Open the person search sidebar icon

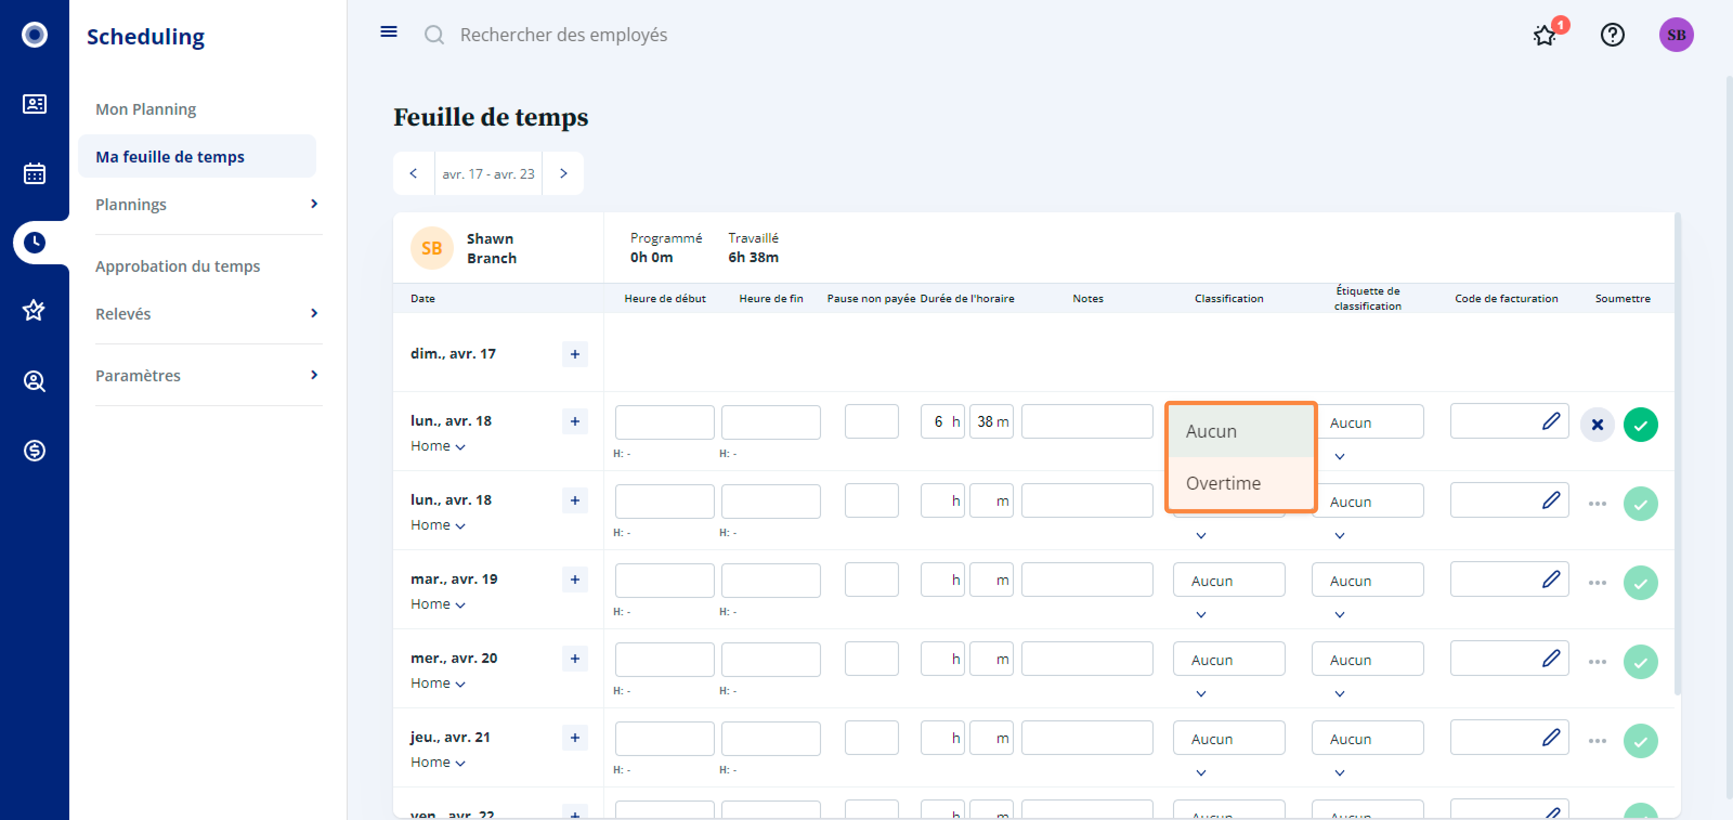34,381
